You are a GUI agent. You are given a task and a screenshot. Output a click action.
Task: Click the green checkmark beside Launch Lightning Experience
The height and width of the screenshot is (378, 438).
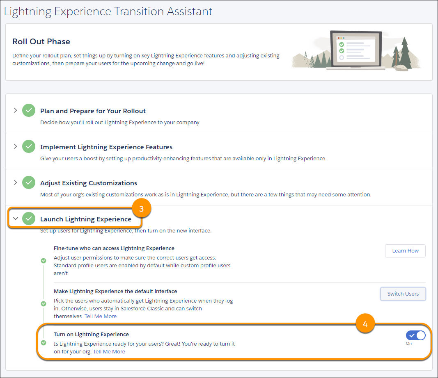[x=29, y=219]
